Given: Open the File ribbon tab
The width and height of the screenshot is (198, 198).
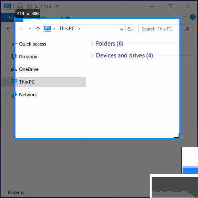Looking at the screenshot, I should tap(12, 17).
